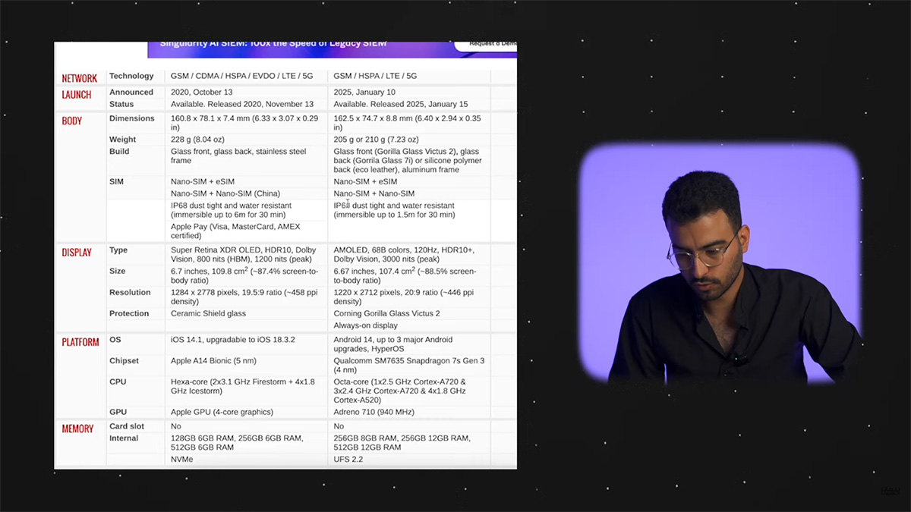This screenshot has height=512, width=911.
Task: Click the SIM row label
Action: pos(116,182)
